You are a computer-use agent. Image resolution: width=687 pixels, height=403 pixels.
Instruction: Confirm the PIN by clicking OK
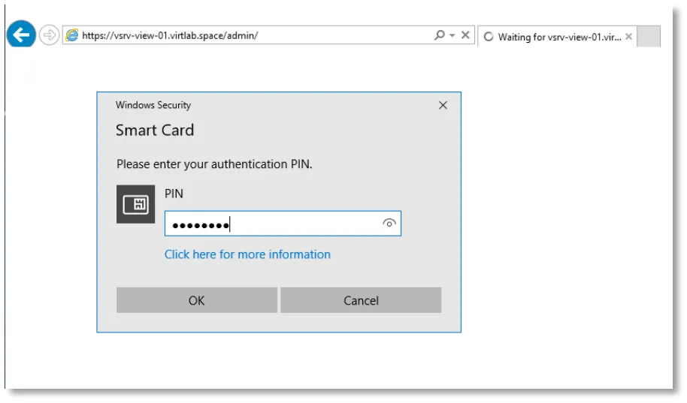pyautogui.click(x=197, y=300)
